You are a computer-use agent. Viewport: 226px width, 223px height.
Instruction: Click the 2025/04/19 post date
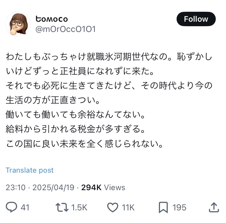[x=53, y=187]
